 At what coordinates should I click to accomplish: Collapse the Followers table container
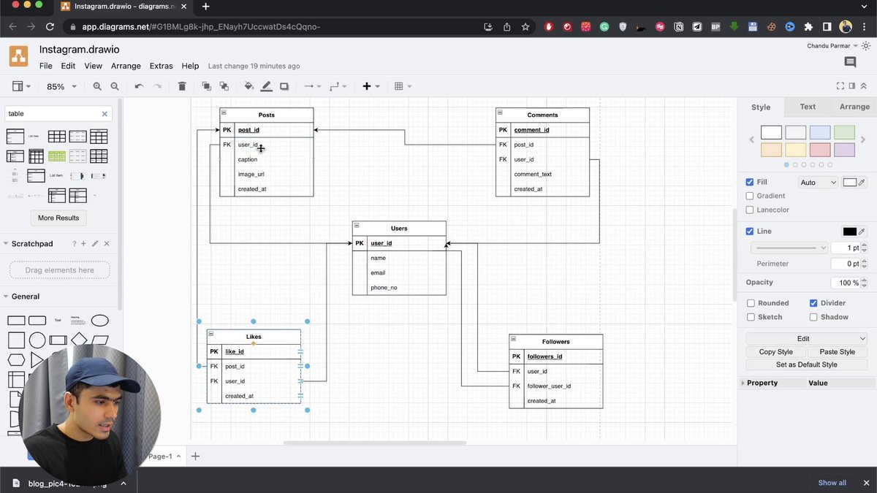[513, 339]
